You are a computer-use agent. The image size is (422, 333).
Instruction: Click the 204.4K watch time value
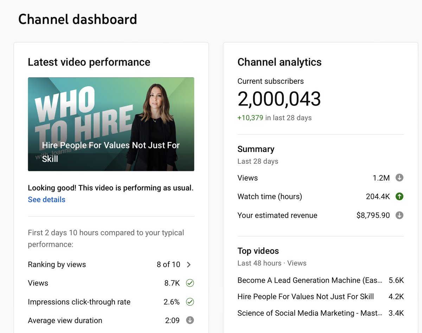point(378,196)
